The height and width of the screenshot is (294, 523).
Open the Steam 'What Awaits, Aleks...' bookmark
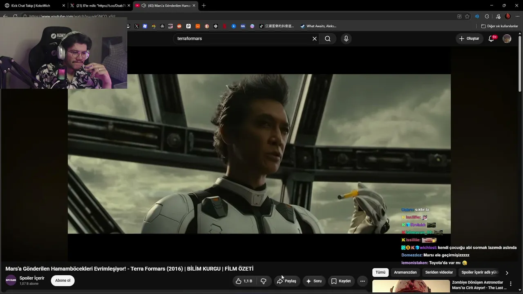318,26
